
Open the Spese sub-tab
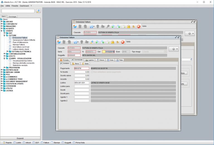pos(85,64)
